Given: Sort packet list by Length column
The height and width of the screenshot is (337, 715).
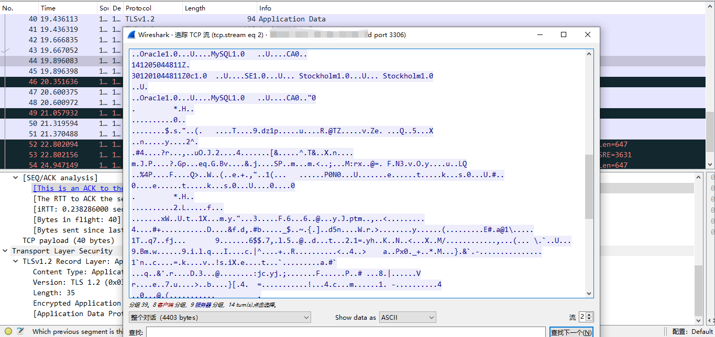Looking at the screenshot, I should 220,8.
